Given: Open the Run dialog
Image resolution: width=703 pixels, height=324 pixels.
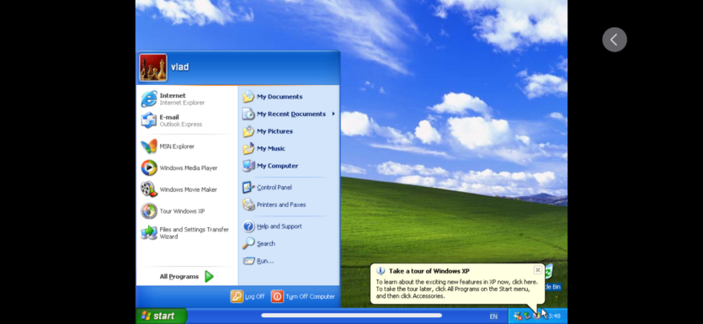Looking at the screenshot, I should (x=289, y=261).
